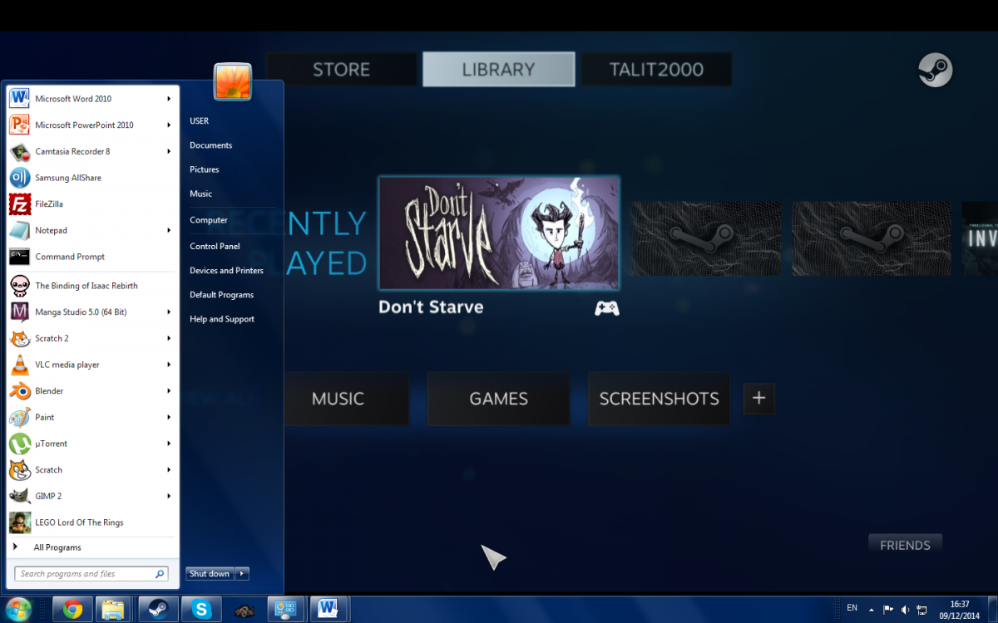Screen dimensions: 998x623
Task: Click the Search programs and files box
Action: [x=91, y=574]
